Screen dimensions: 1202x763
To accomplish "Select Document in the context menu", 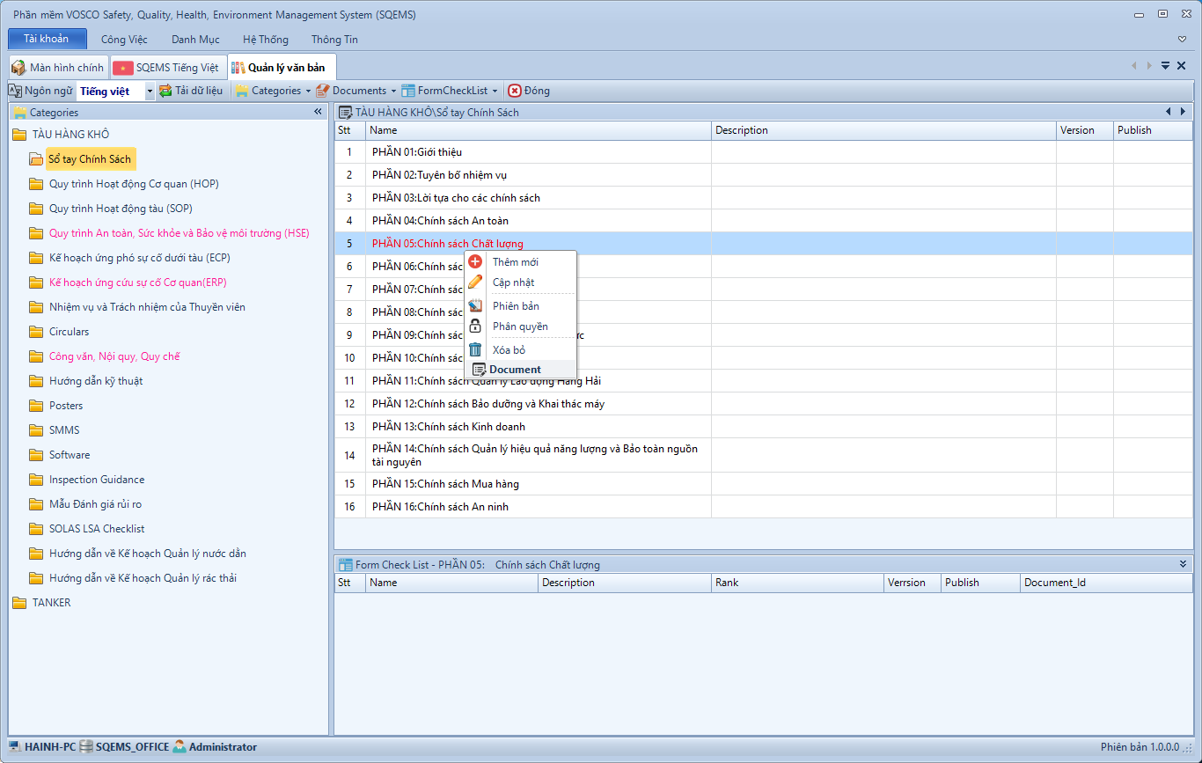I will click(515, 370).
